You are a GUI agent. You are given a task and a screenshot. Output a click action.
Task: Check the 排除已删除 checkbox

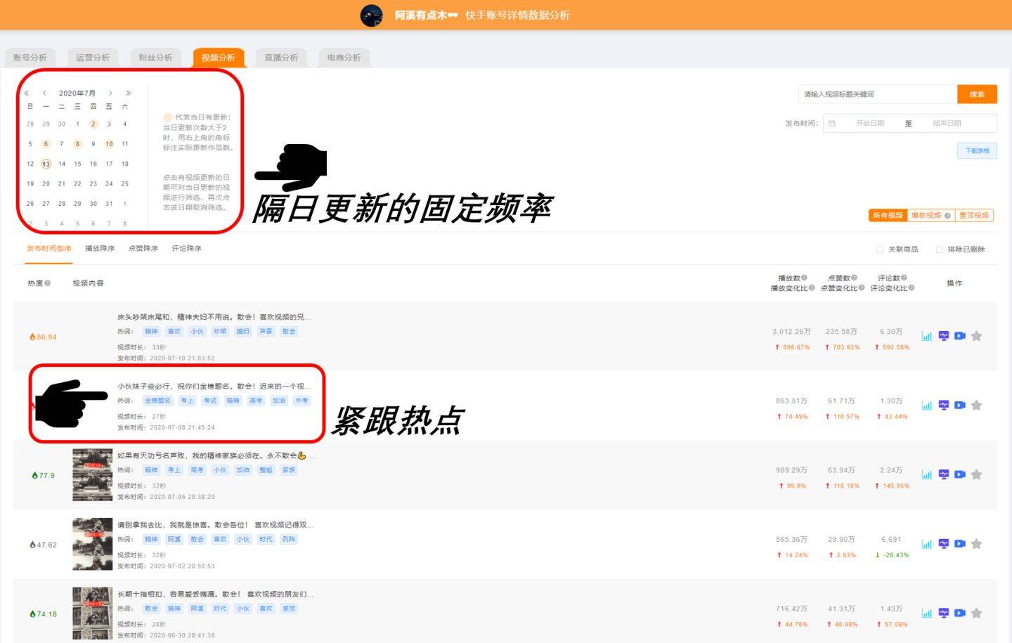click(x=939, y=249)
